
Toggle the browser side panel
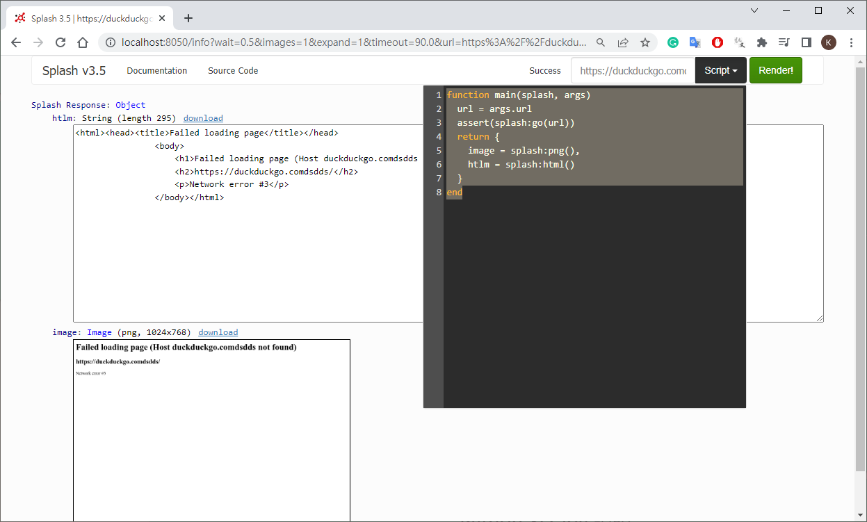pos(807,42)
